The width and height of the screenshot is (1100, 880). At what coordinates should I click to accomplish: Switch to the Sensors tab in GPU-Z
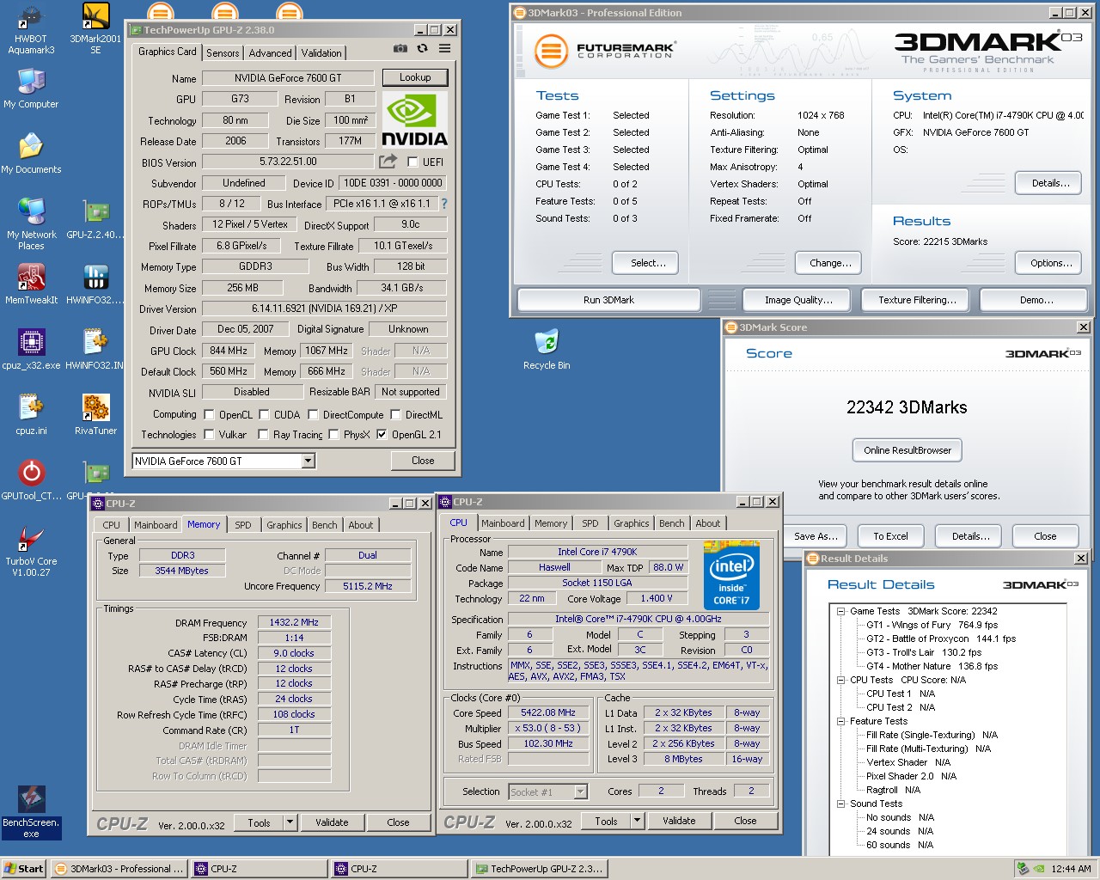[x=223, y=53]
